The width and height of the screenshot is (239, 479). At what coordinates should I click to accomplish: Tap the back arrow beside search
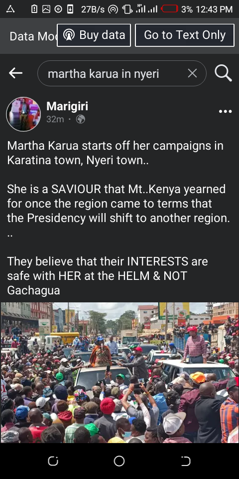(x=15, y=73)
